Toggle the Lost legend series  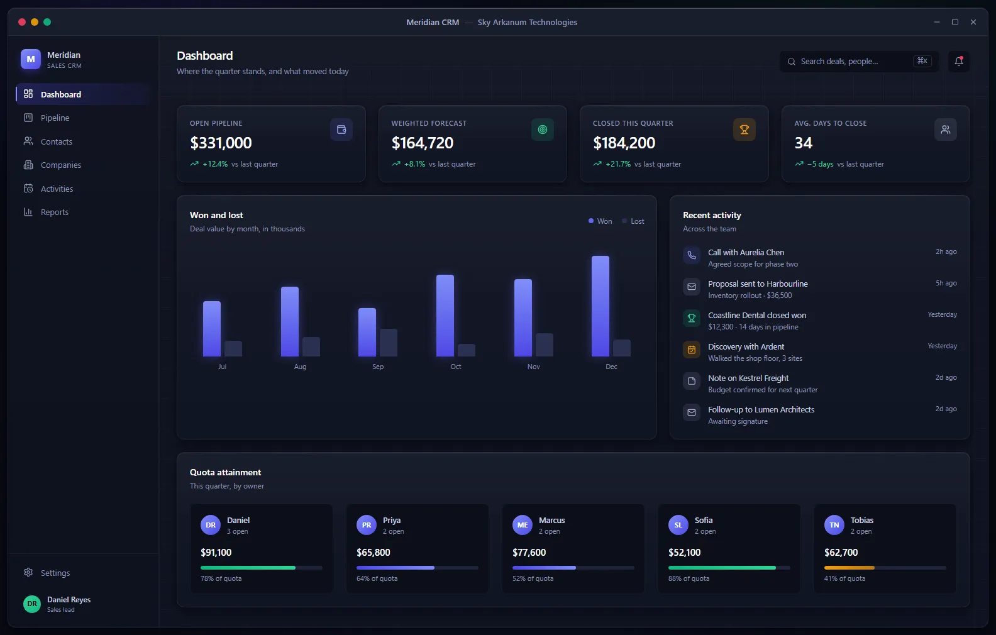(633, 221)
